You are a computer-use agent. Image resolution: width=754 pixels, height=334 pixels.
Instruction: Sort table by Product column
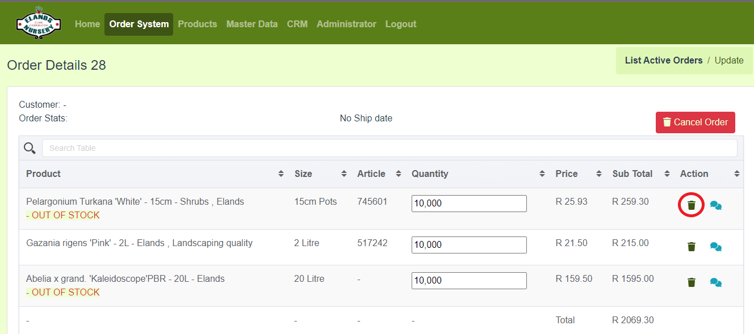[43, 174]
